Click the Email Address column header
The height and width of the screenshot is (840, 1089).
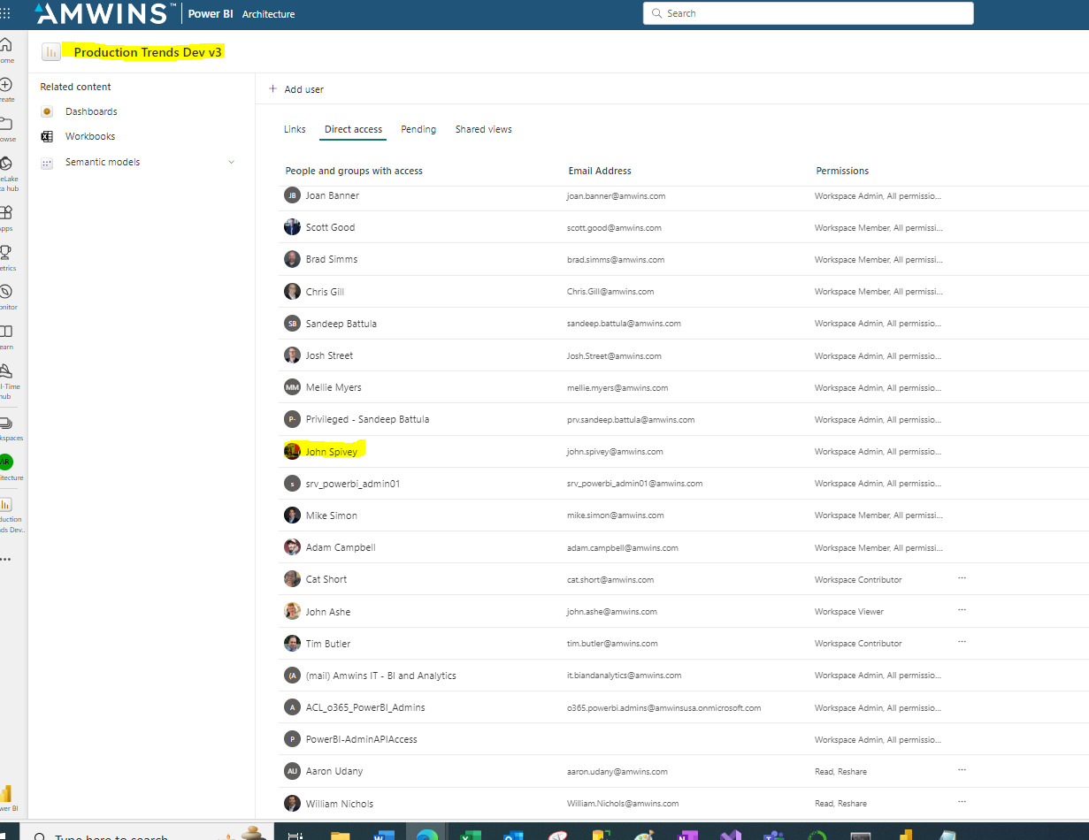coord(600,171)
